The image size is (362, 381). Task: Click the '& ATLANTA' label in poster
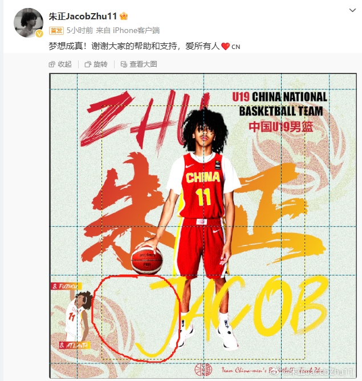pos(75,345)
